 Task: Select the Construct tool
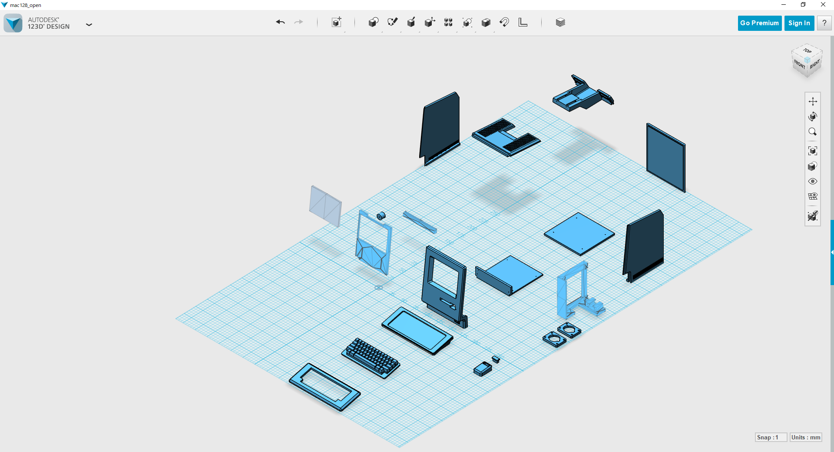(x=411, y=23)
